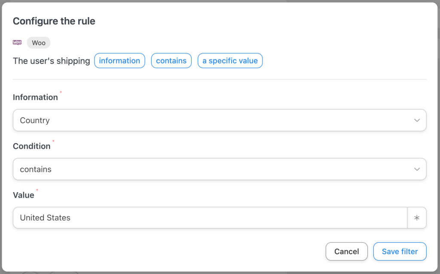Image resolution: width=440 pixels, height=274 pixels.
Task: Select the 'Configure the rule' heading
Action: point(54,21)
